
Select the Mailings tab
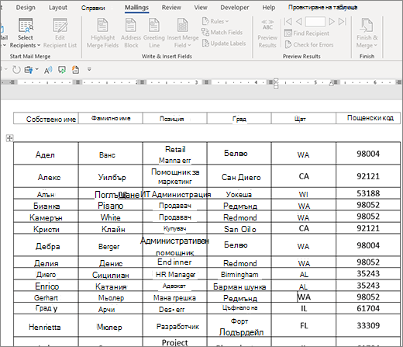[x=136, y=8]
